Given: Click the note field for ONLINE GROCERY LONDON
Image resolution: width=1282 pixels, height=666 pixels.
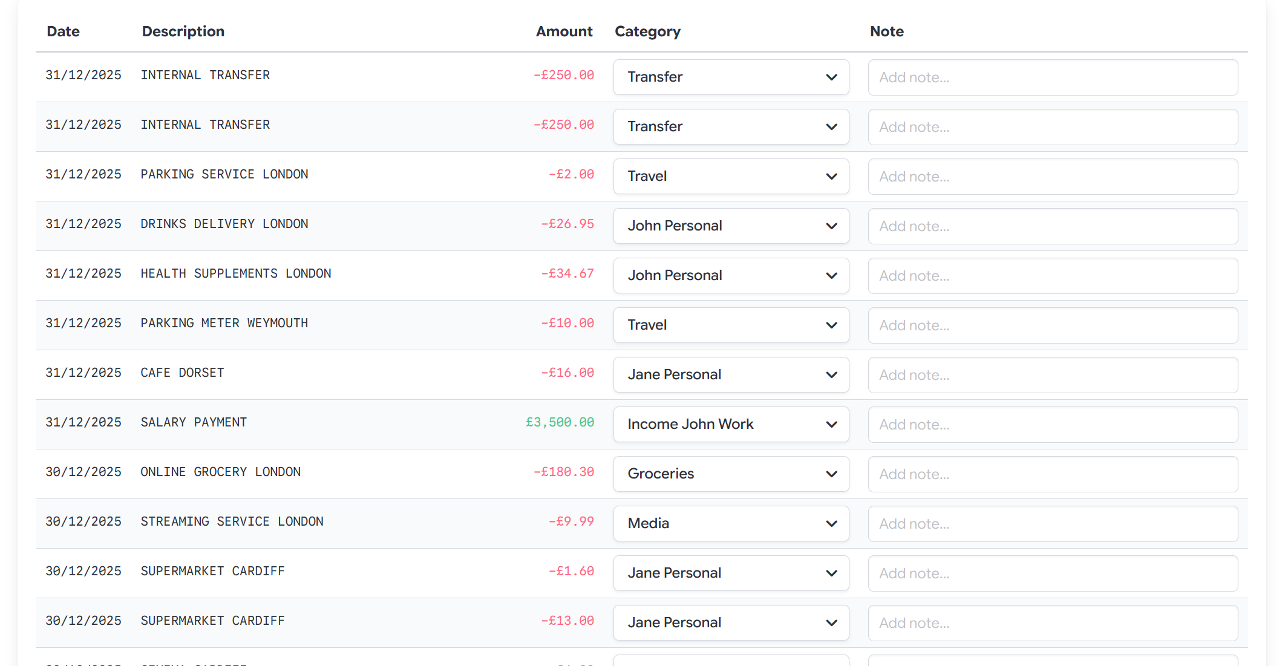Looking at the screenshot, I should [1053, 474].
